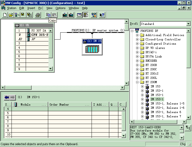
Task: Click the context Help arrow icon
Action: click(x=102, y=15)
